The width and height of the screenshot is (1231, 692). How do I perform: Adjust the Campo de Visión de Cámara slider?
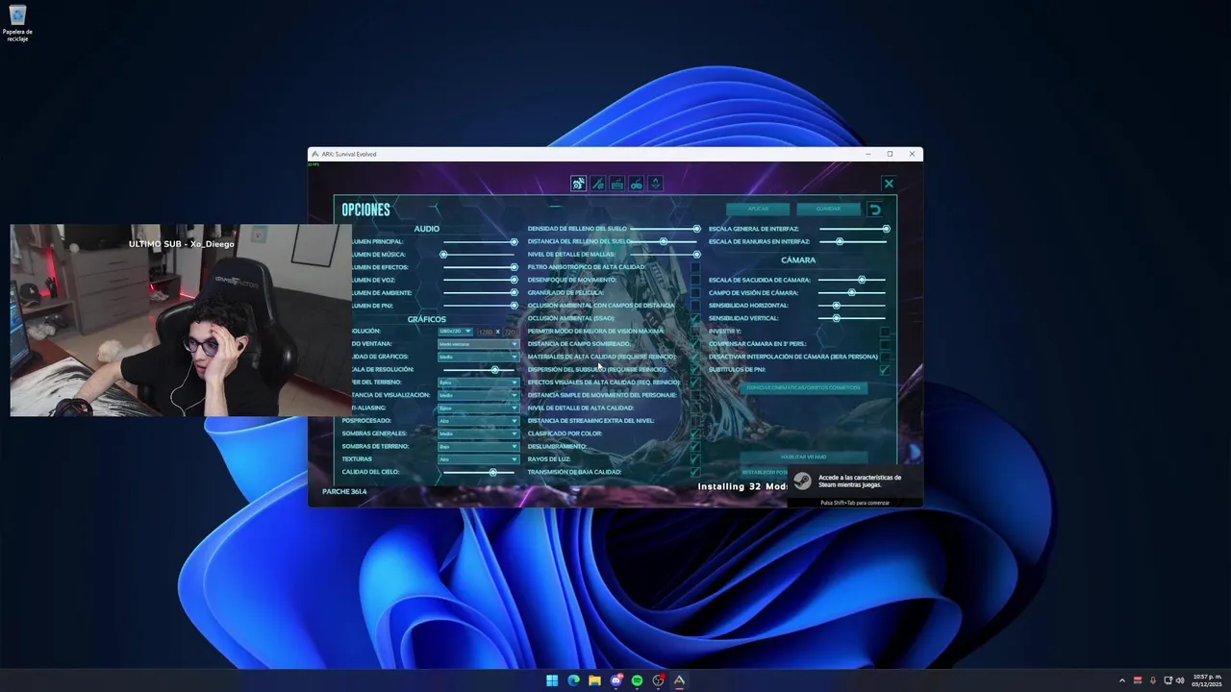[852, 292]
